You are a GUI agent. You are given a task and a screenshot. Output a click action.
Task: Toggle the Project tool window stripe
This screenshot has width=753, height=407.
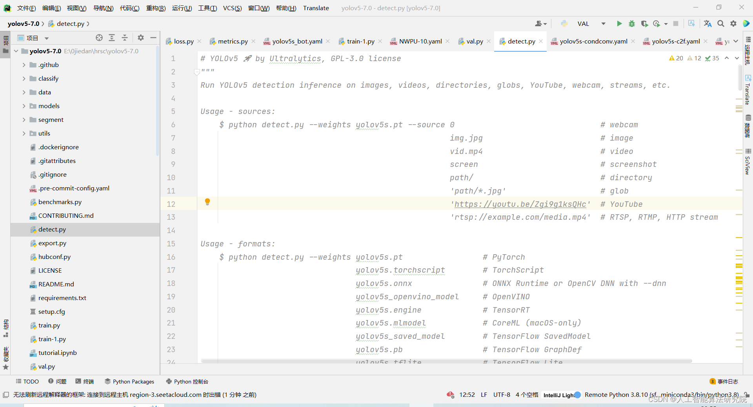5,45
